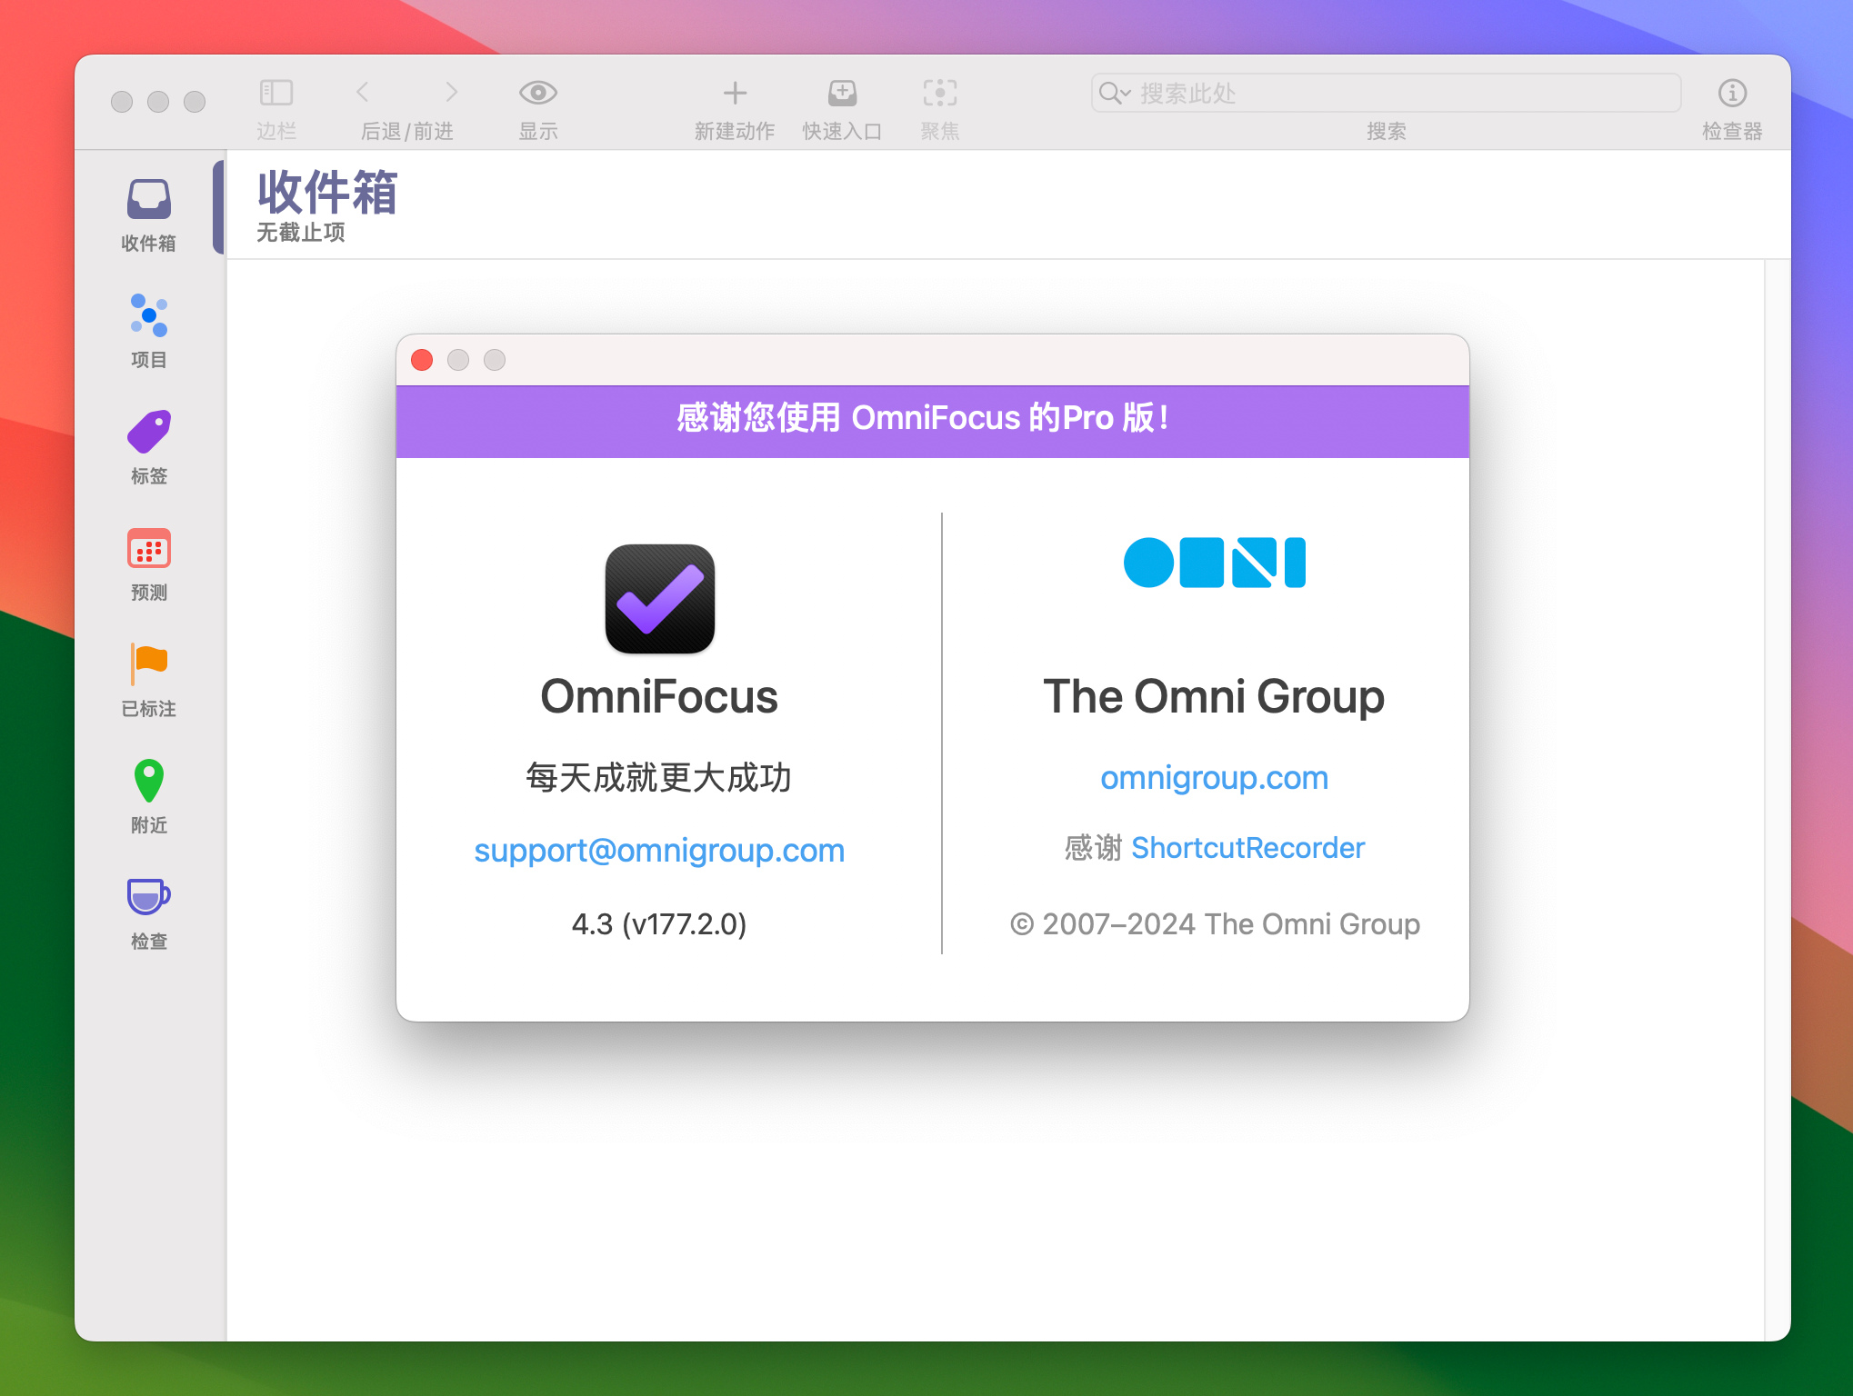Click The Omni Group heading text

pyautogui.click(x=1215, y=697)
